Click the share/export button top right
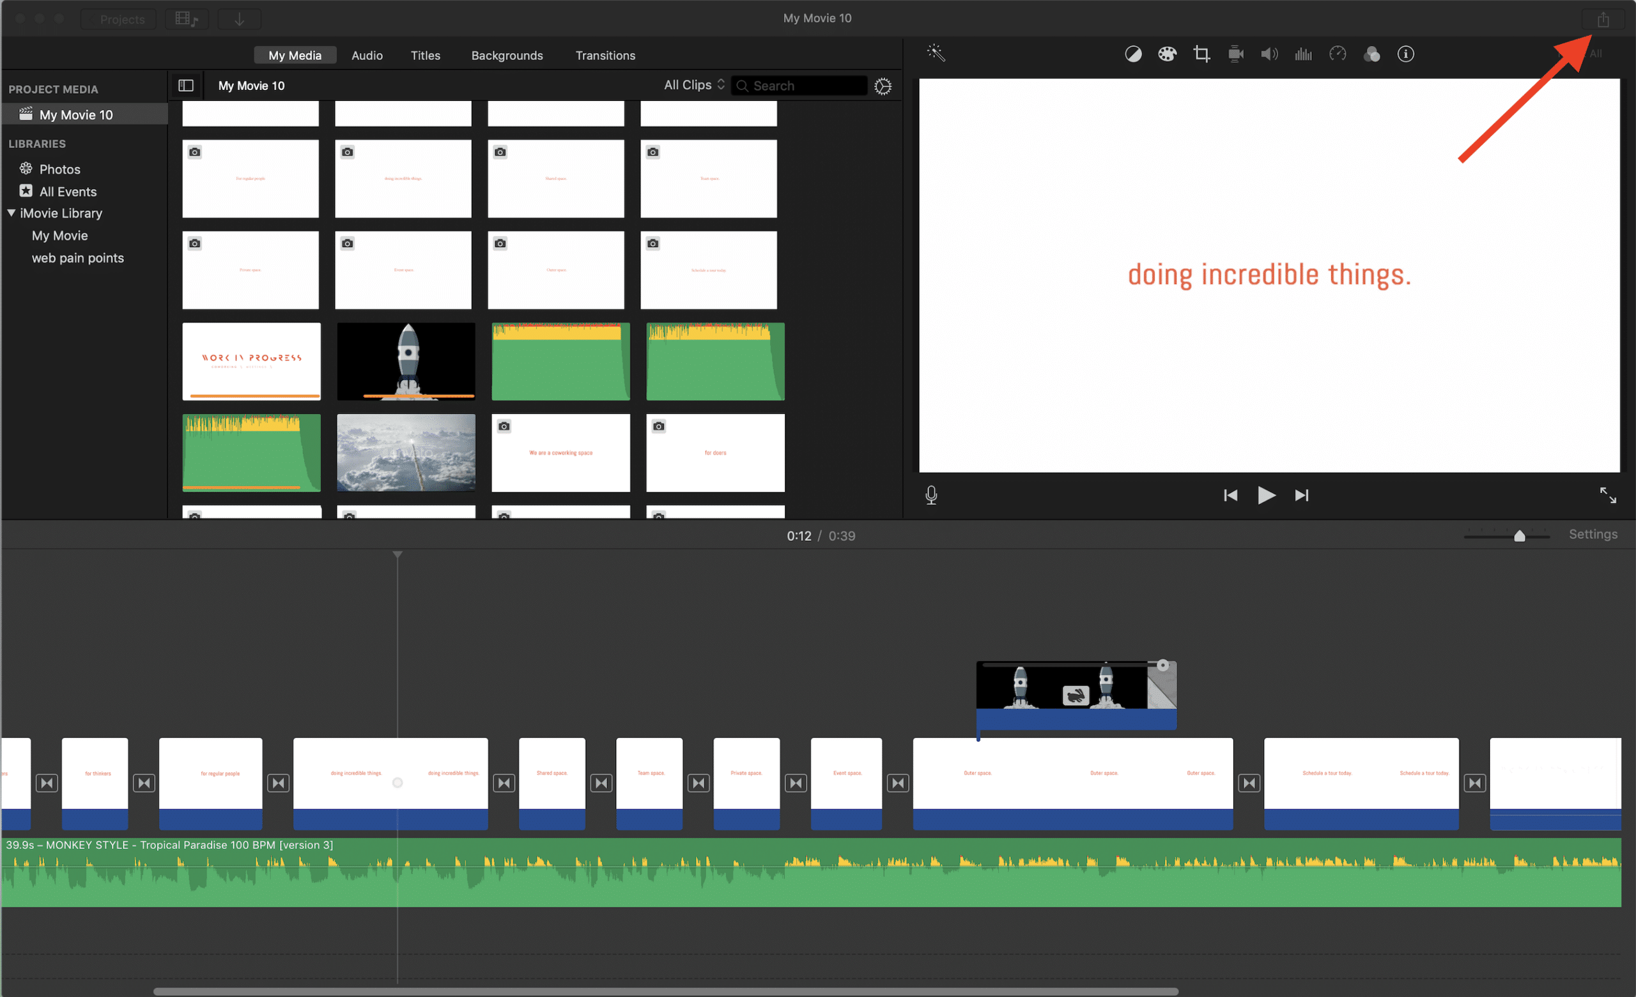Viewport: 1636px width, 997px height. click(x=1603, y=19)
